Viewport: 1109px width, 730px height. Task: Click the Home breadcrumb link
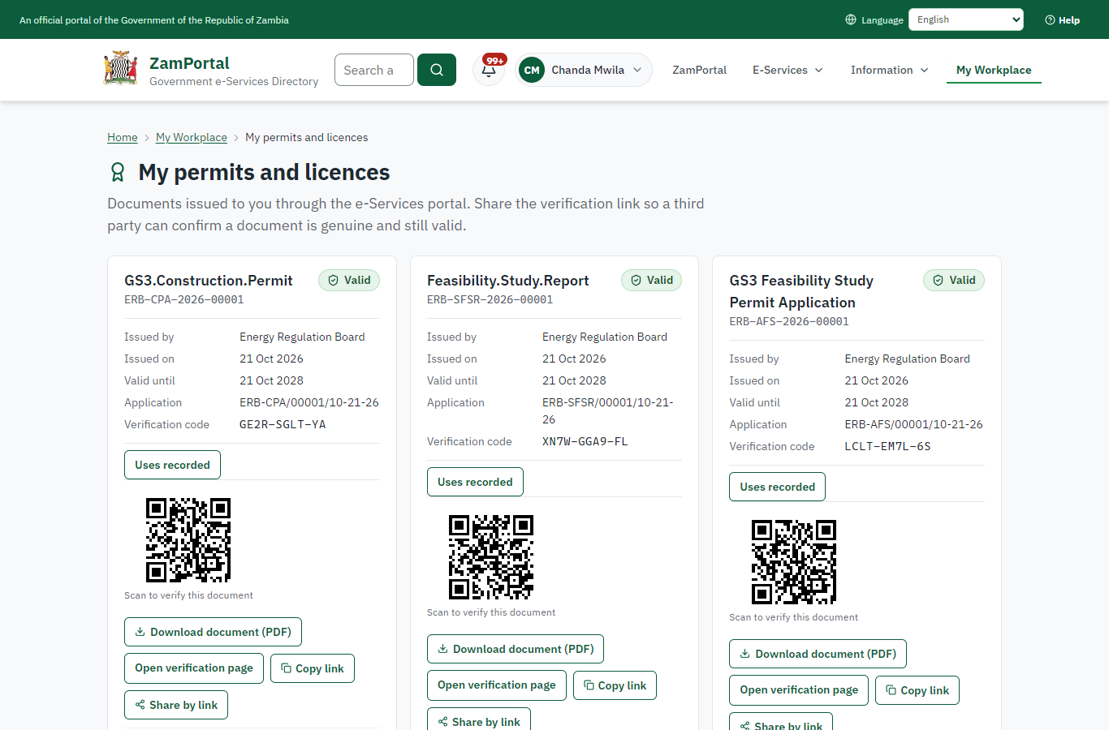point(123,137)
